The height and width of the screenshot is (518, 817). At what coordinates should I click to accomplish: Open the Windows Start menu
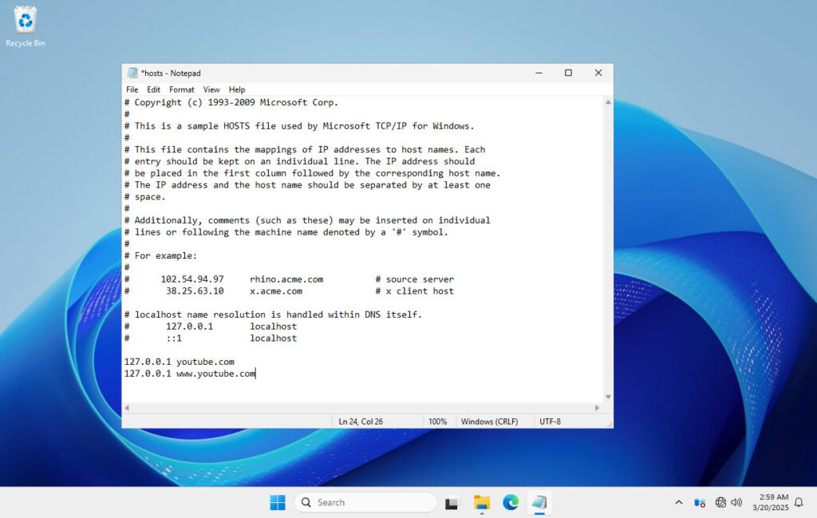[x=277, y=502]
